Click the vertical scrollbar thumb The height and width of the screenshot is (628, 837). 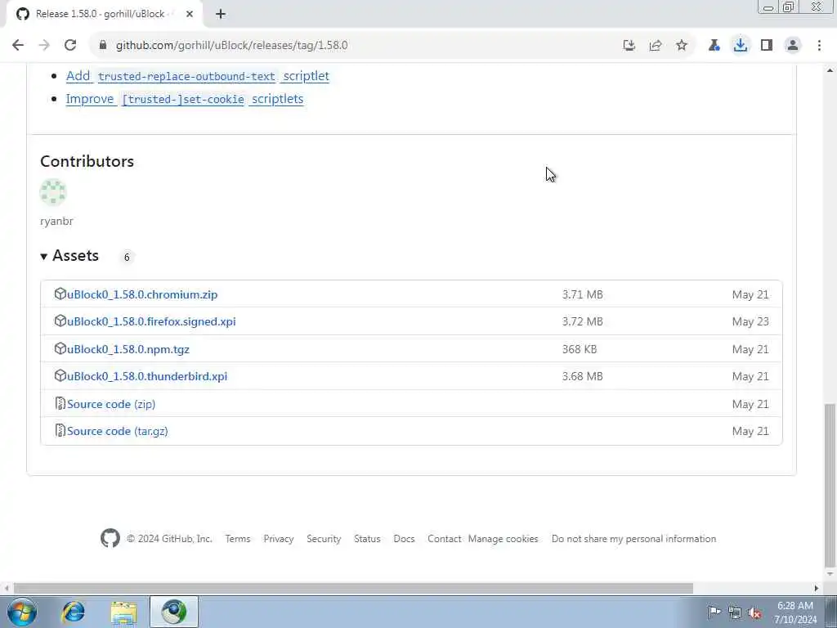click(829, 485)
